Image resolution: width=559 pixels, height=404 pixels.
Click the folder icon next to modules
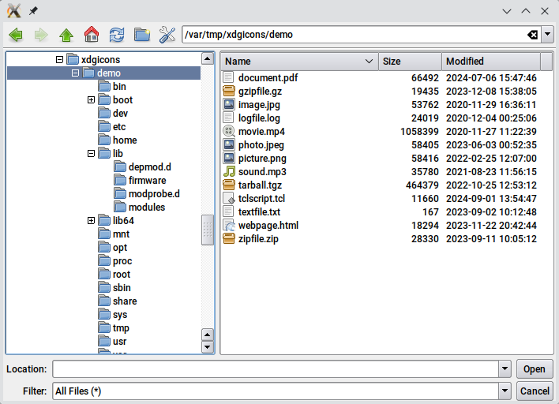pyautogui.click(x=120, y=207)
